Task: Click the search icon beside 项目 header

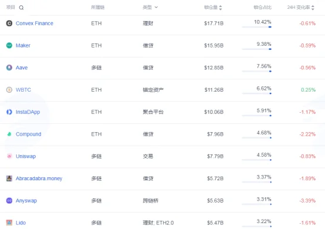Action: click(x=21, y=8)
